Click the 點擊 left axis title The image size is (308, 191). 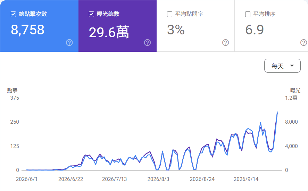click(x=13, y=90)
